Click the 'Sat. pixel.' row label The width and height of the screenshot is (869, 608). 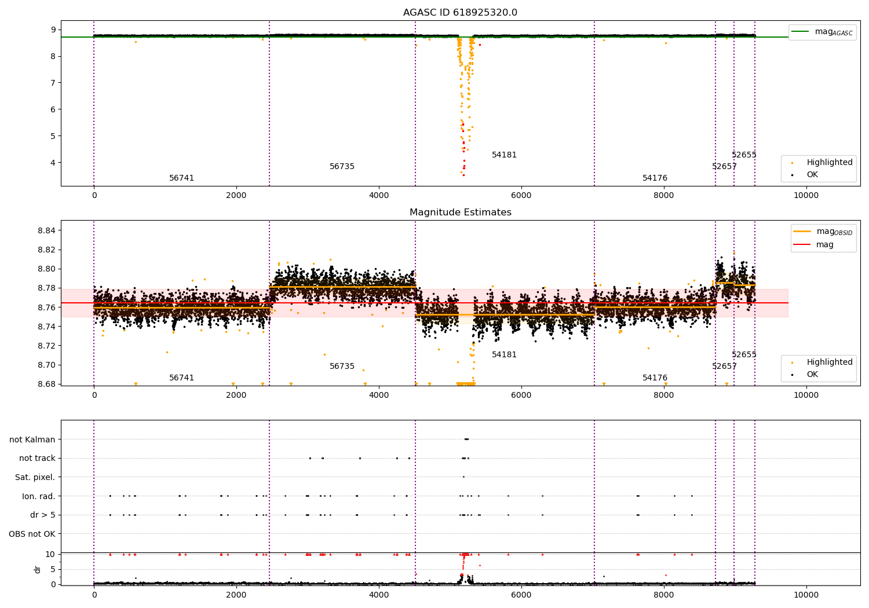(35, 477)
